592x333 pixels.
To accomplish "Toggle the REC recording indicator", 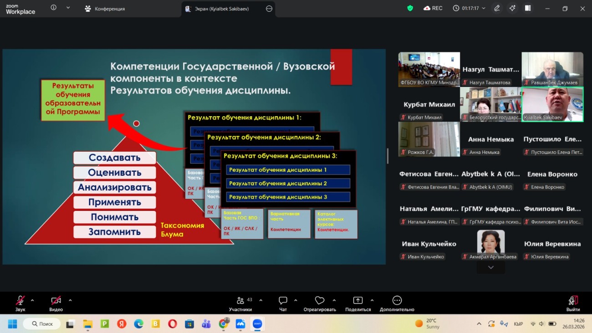I will coord(433,8).
